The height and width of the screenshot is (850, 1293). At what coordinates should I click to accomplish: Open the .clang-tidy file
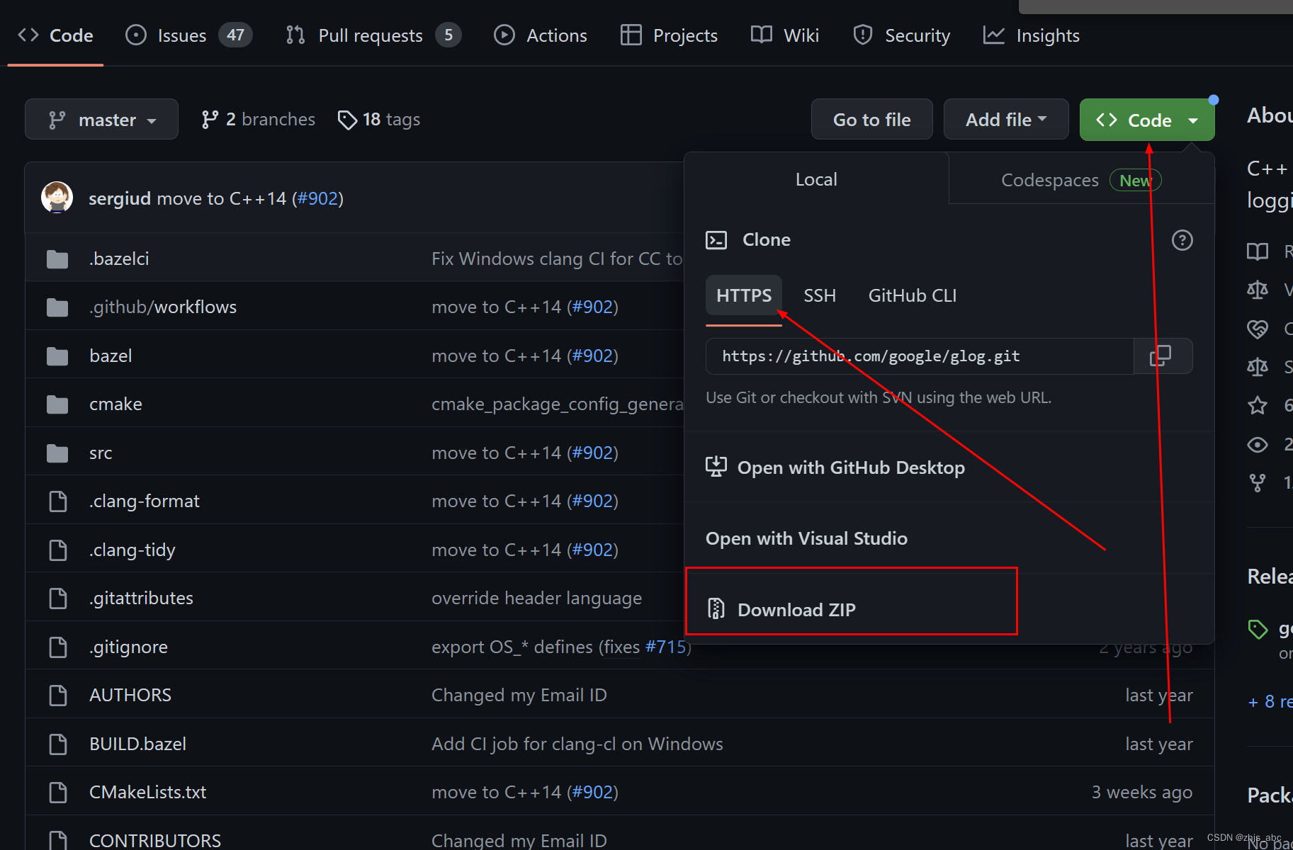(132, 550)
